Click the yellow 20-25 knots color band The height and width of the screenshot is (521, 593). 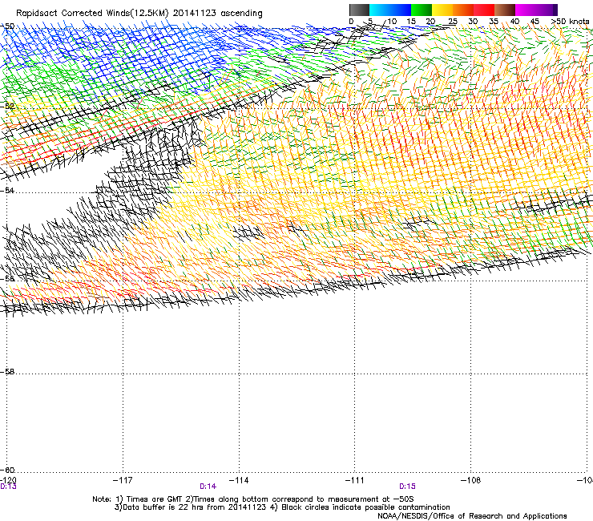(442, 10)
